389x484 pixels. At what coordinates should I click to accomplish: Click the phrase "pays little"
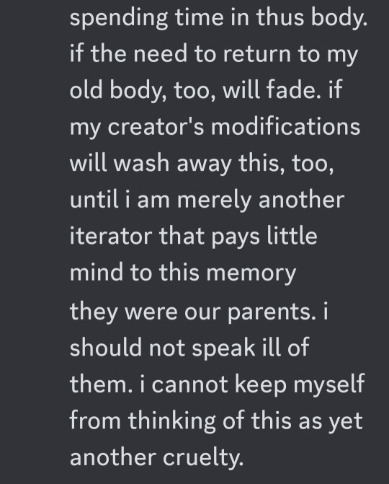tap(265, 237)
